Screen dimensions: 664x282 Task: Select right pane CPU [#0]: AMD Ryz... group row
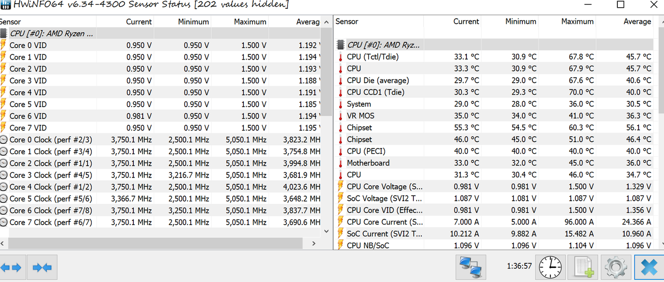click(495, 45)
